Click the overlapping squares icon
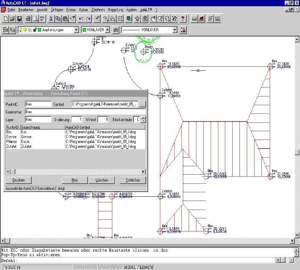The image size is (300, 270). tap(129, 19)
